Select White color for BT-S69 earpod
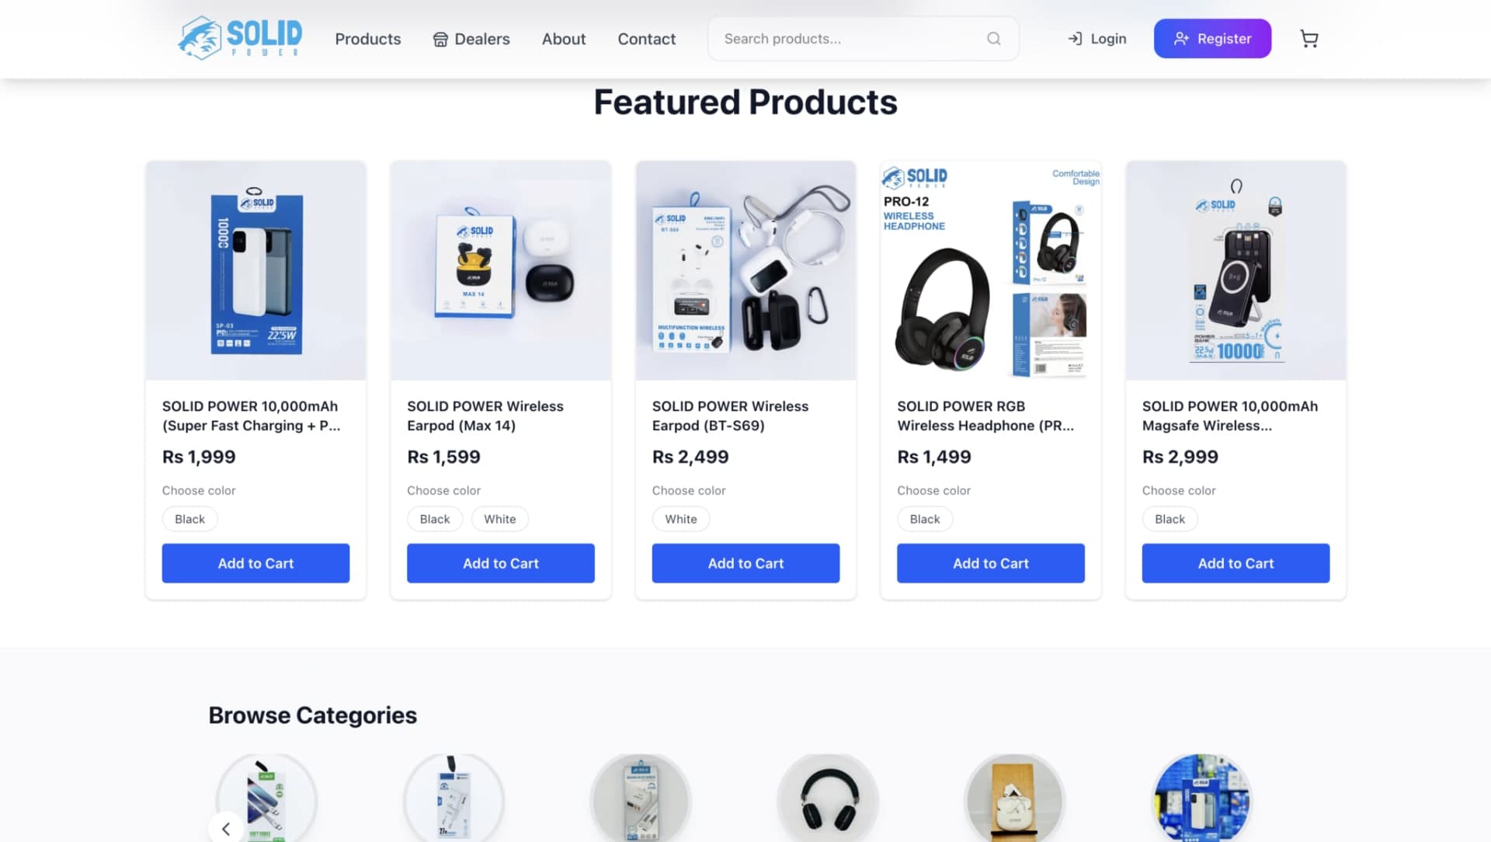Viewport: 1491px width, 842px height. (681, 519)
